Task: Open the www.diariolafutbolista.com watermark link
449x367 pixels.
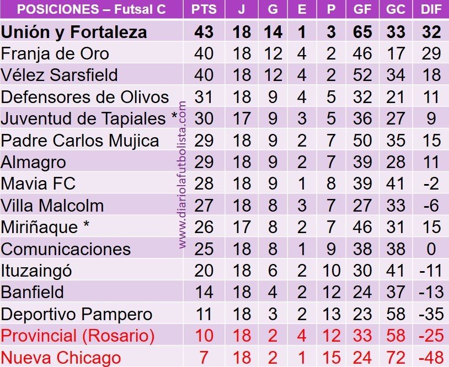Action: (182, 175)
